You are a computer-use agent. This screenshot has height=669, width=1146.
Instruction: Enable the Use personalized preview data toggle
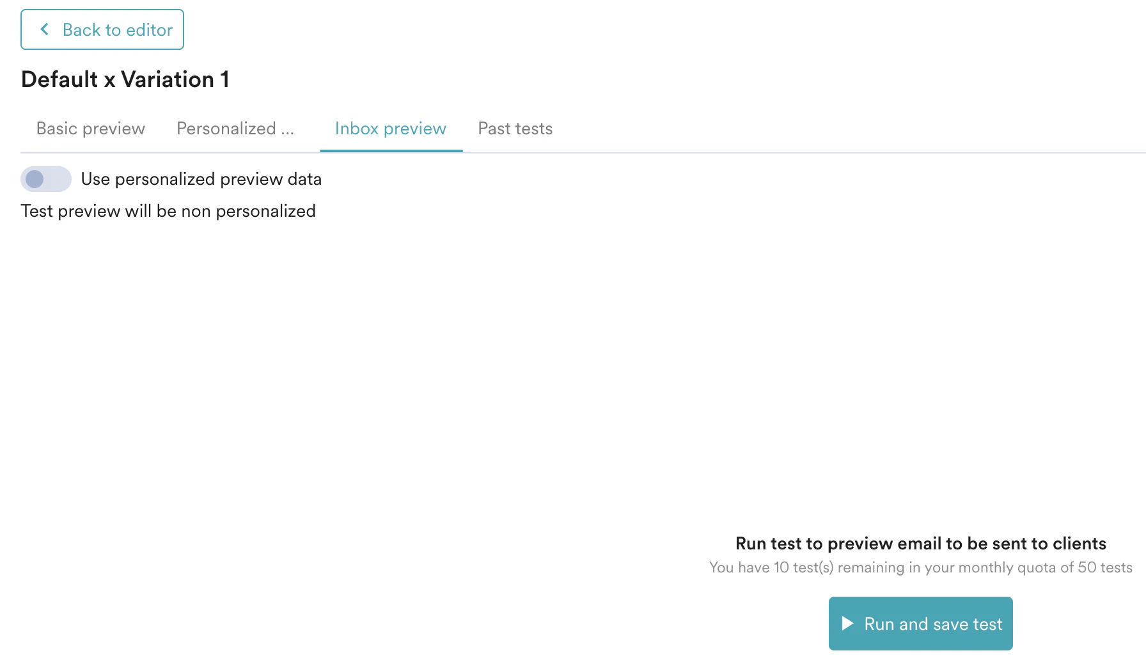[45, 180]
